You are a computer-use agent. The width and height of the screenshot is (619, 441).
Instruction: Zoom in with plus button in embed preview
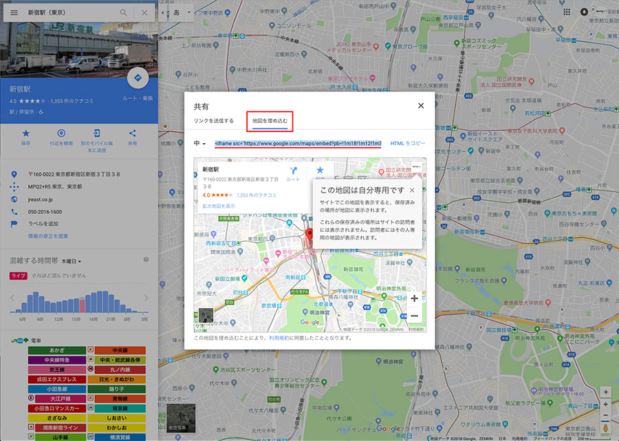pyautogui.click(x=414, y=299)
